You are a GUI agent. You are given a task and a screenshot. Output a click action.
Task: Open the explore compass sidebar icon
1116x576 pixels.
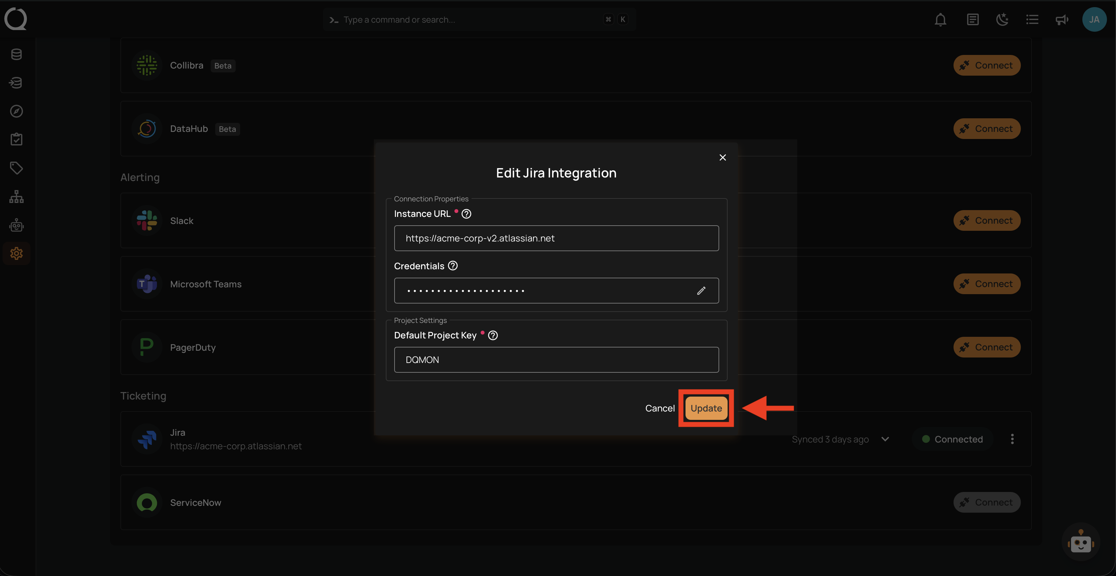17,111
